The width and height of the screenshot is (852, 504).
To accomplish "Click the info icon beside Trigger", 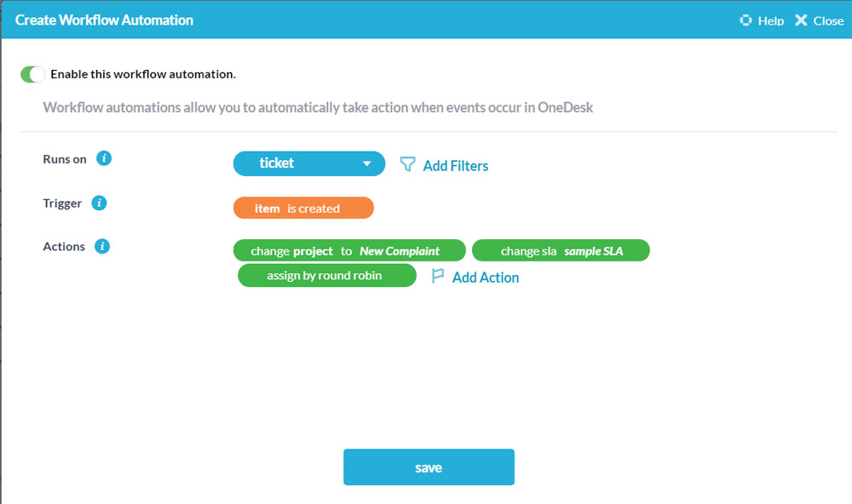I will [x=99, y=203].
